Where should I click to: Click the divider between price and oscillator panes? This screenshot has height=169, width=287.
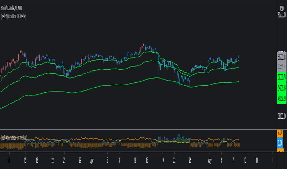(139, 129)
